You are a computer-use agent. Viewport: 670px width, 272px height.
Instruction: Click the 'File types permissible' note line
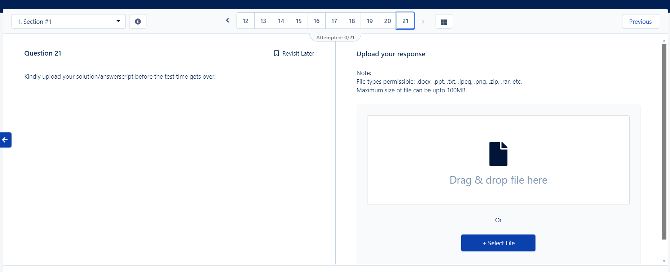click(x=439, y=82)
